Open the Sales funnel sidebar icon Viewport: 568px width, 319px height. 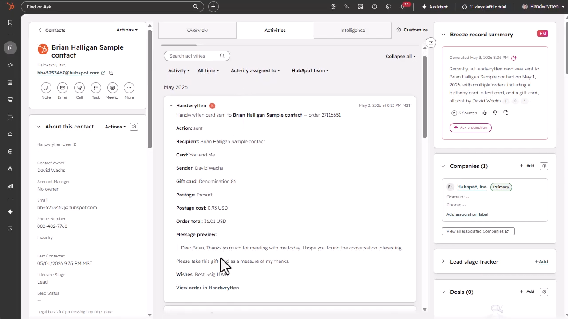(10, 100)
